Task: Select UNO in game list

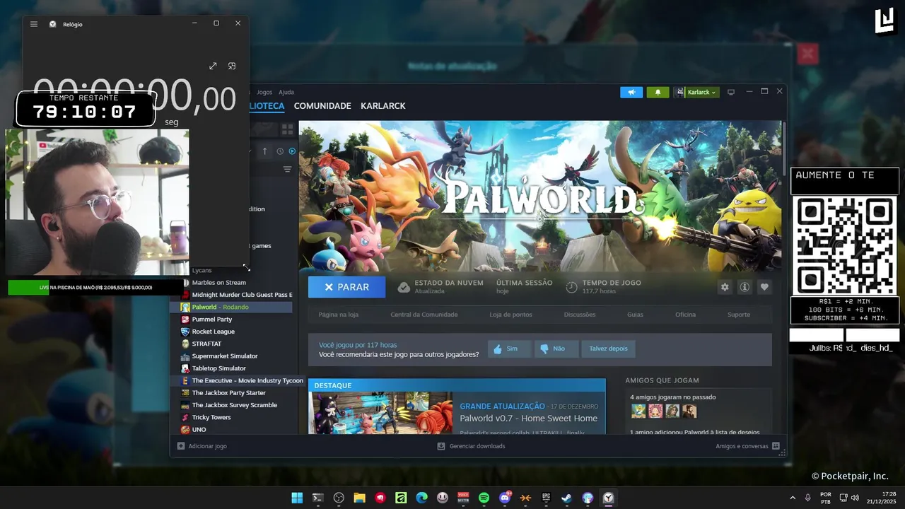Action: (199, 430)
